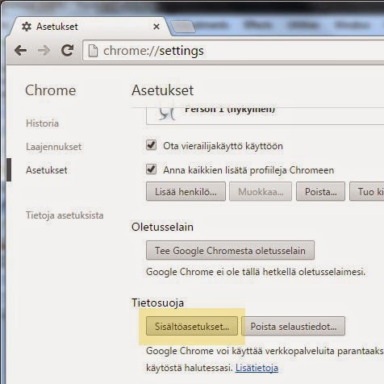Image resolution: width=384 pixels, height=384 pixels.
Task: Select Asetukset in the sidebar
Action: (47, 170)
